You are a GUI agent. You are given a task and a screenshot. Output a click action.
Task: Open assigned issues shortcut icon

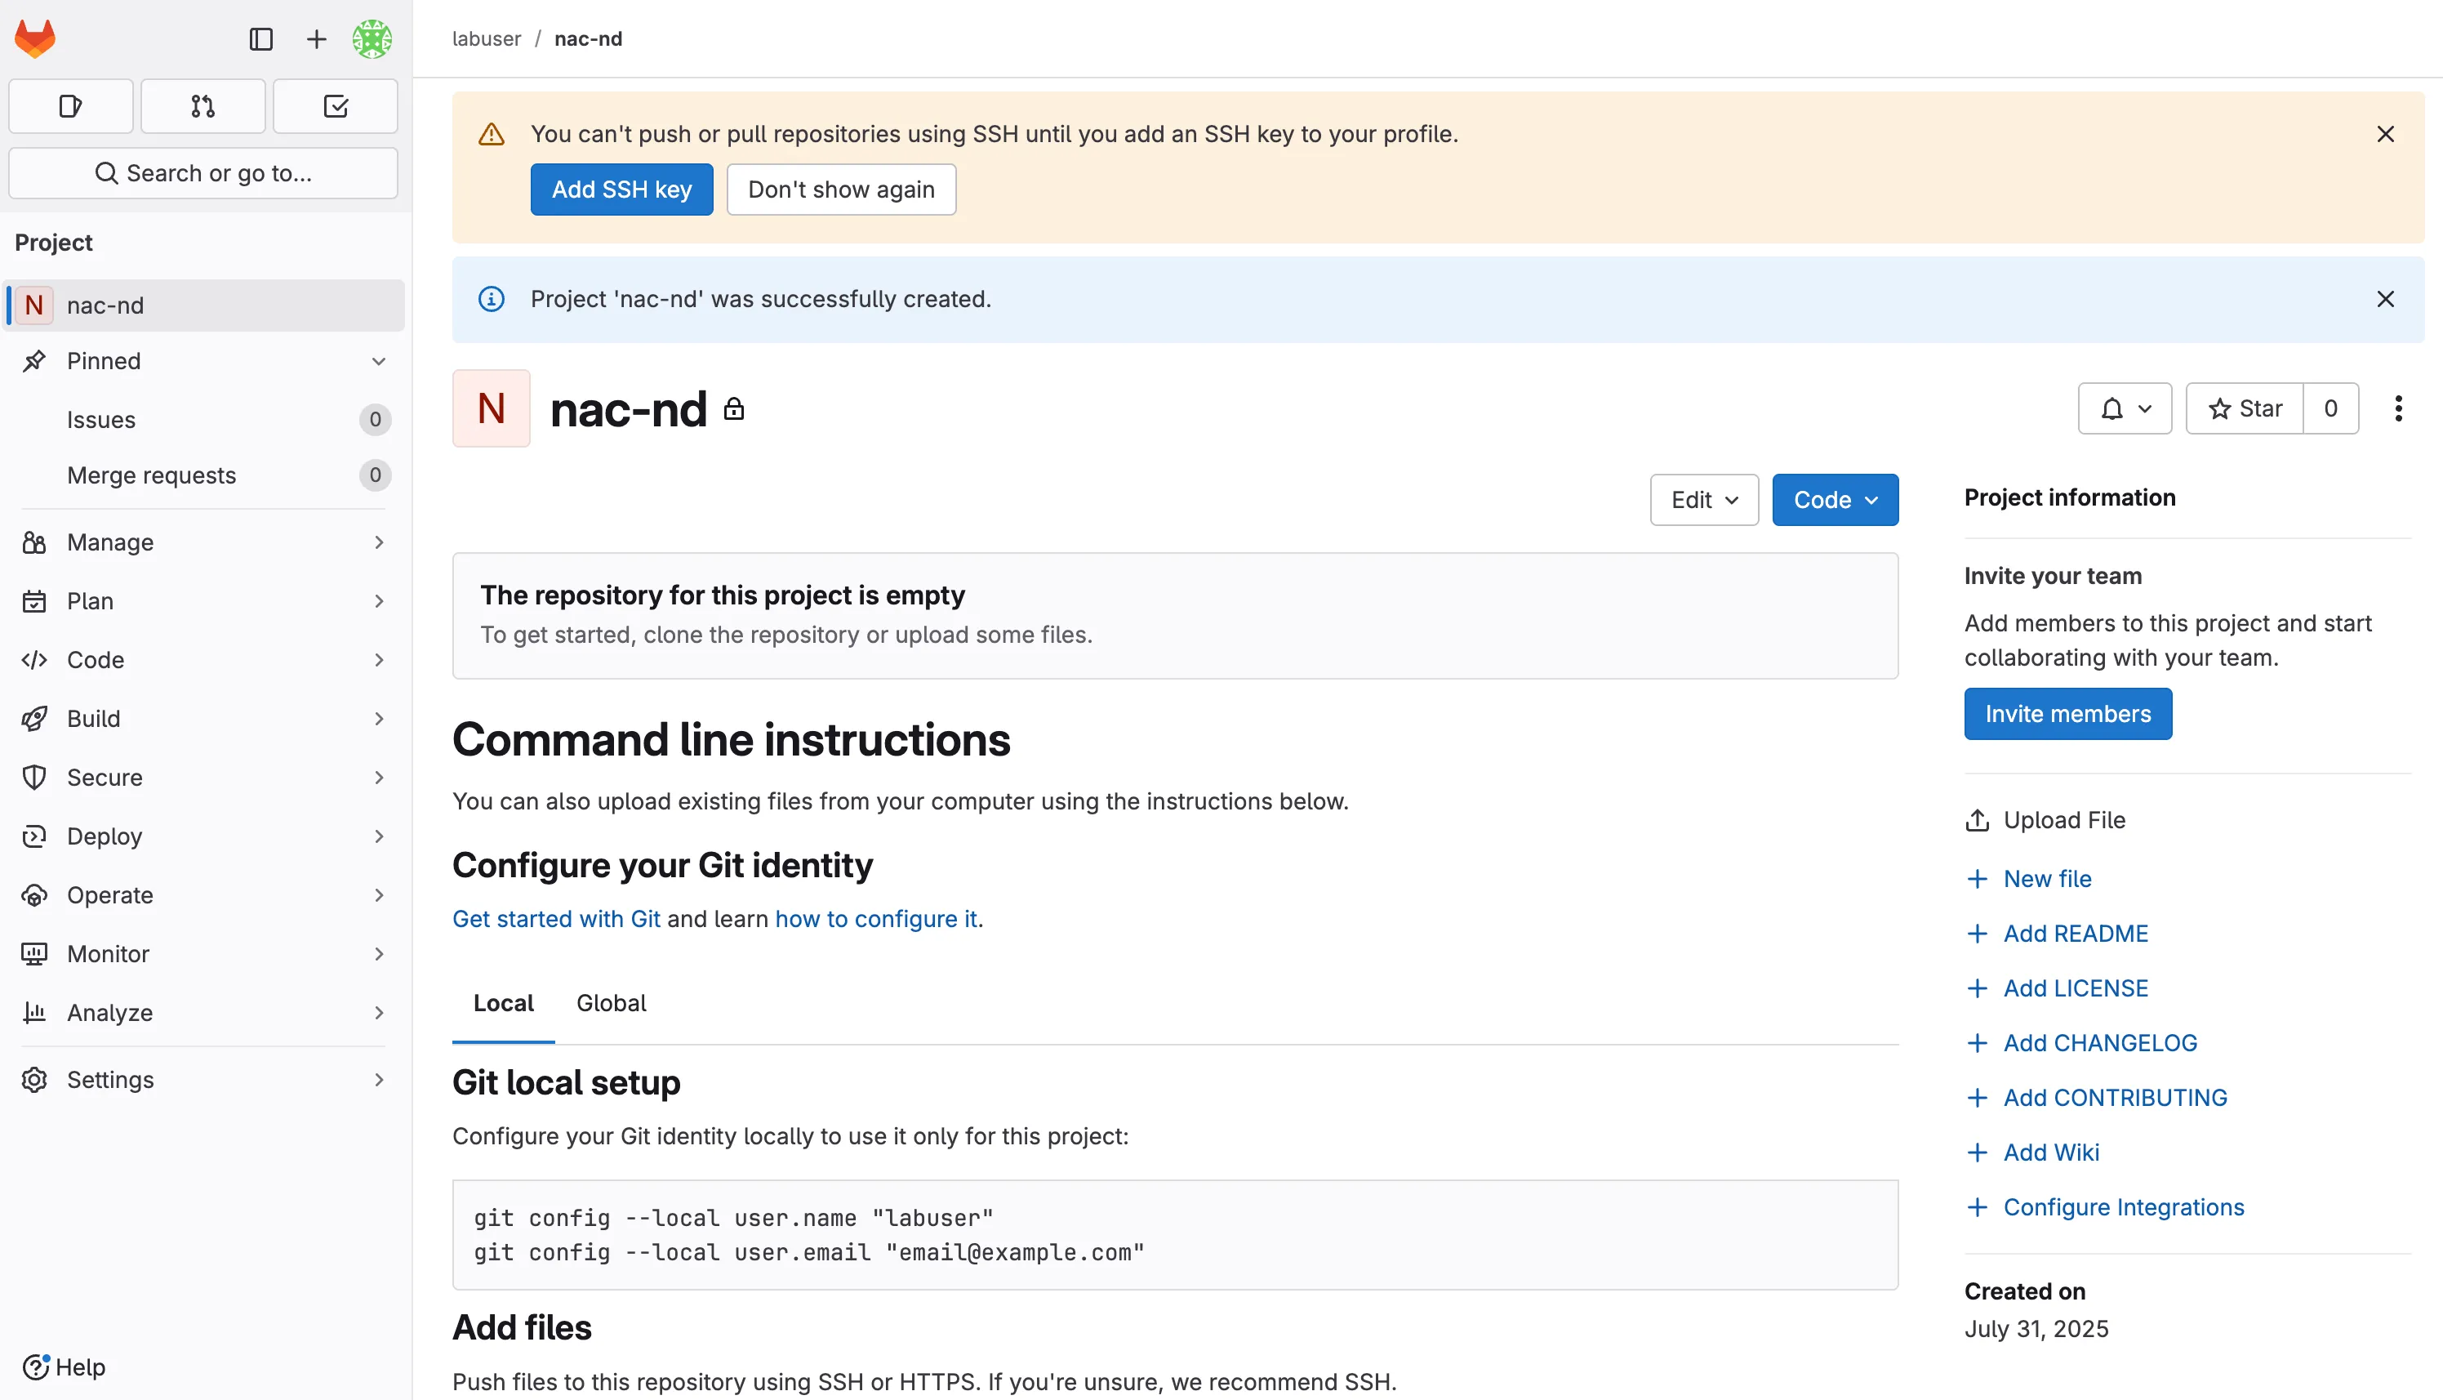tap(70, 105)
